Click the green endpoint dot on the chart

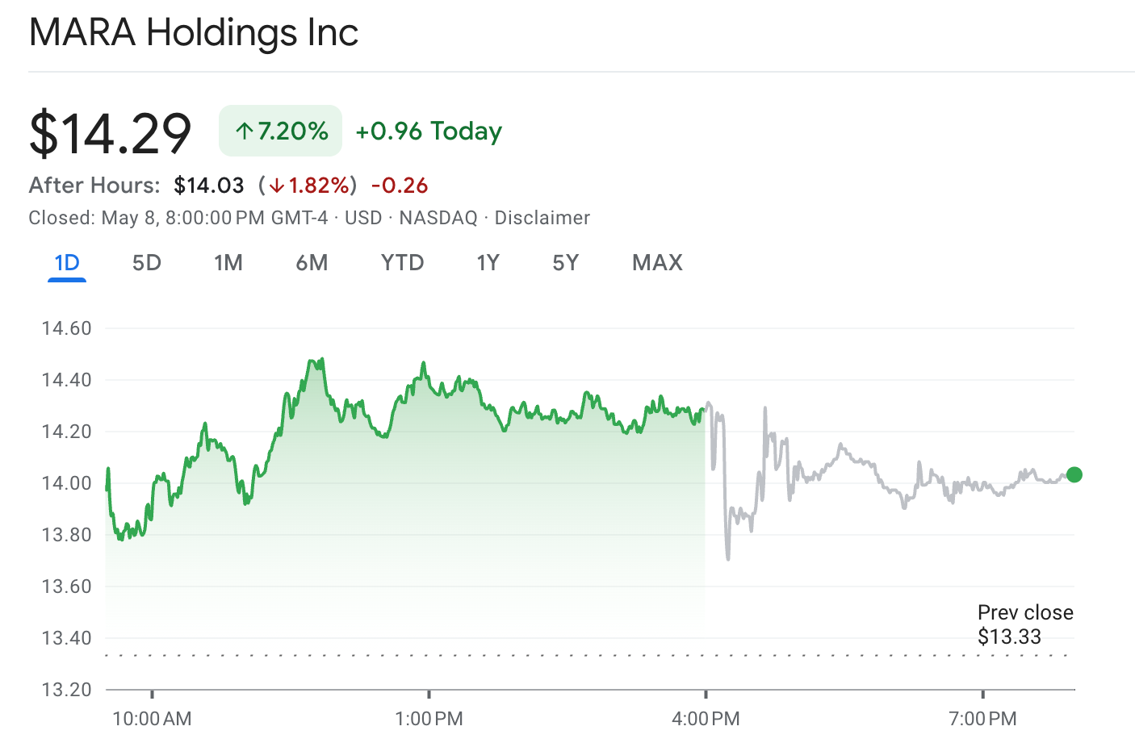(x=1074, y=475)
